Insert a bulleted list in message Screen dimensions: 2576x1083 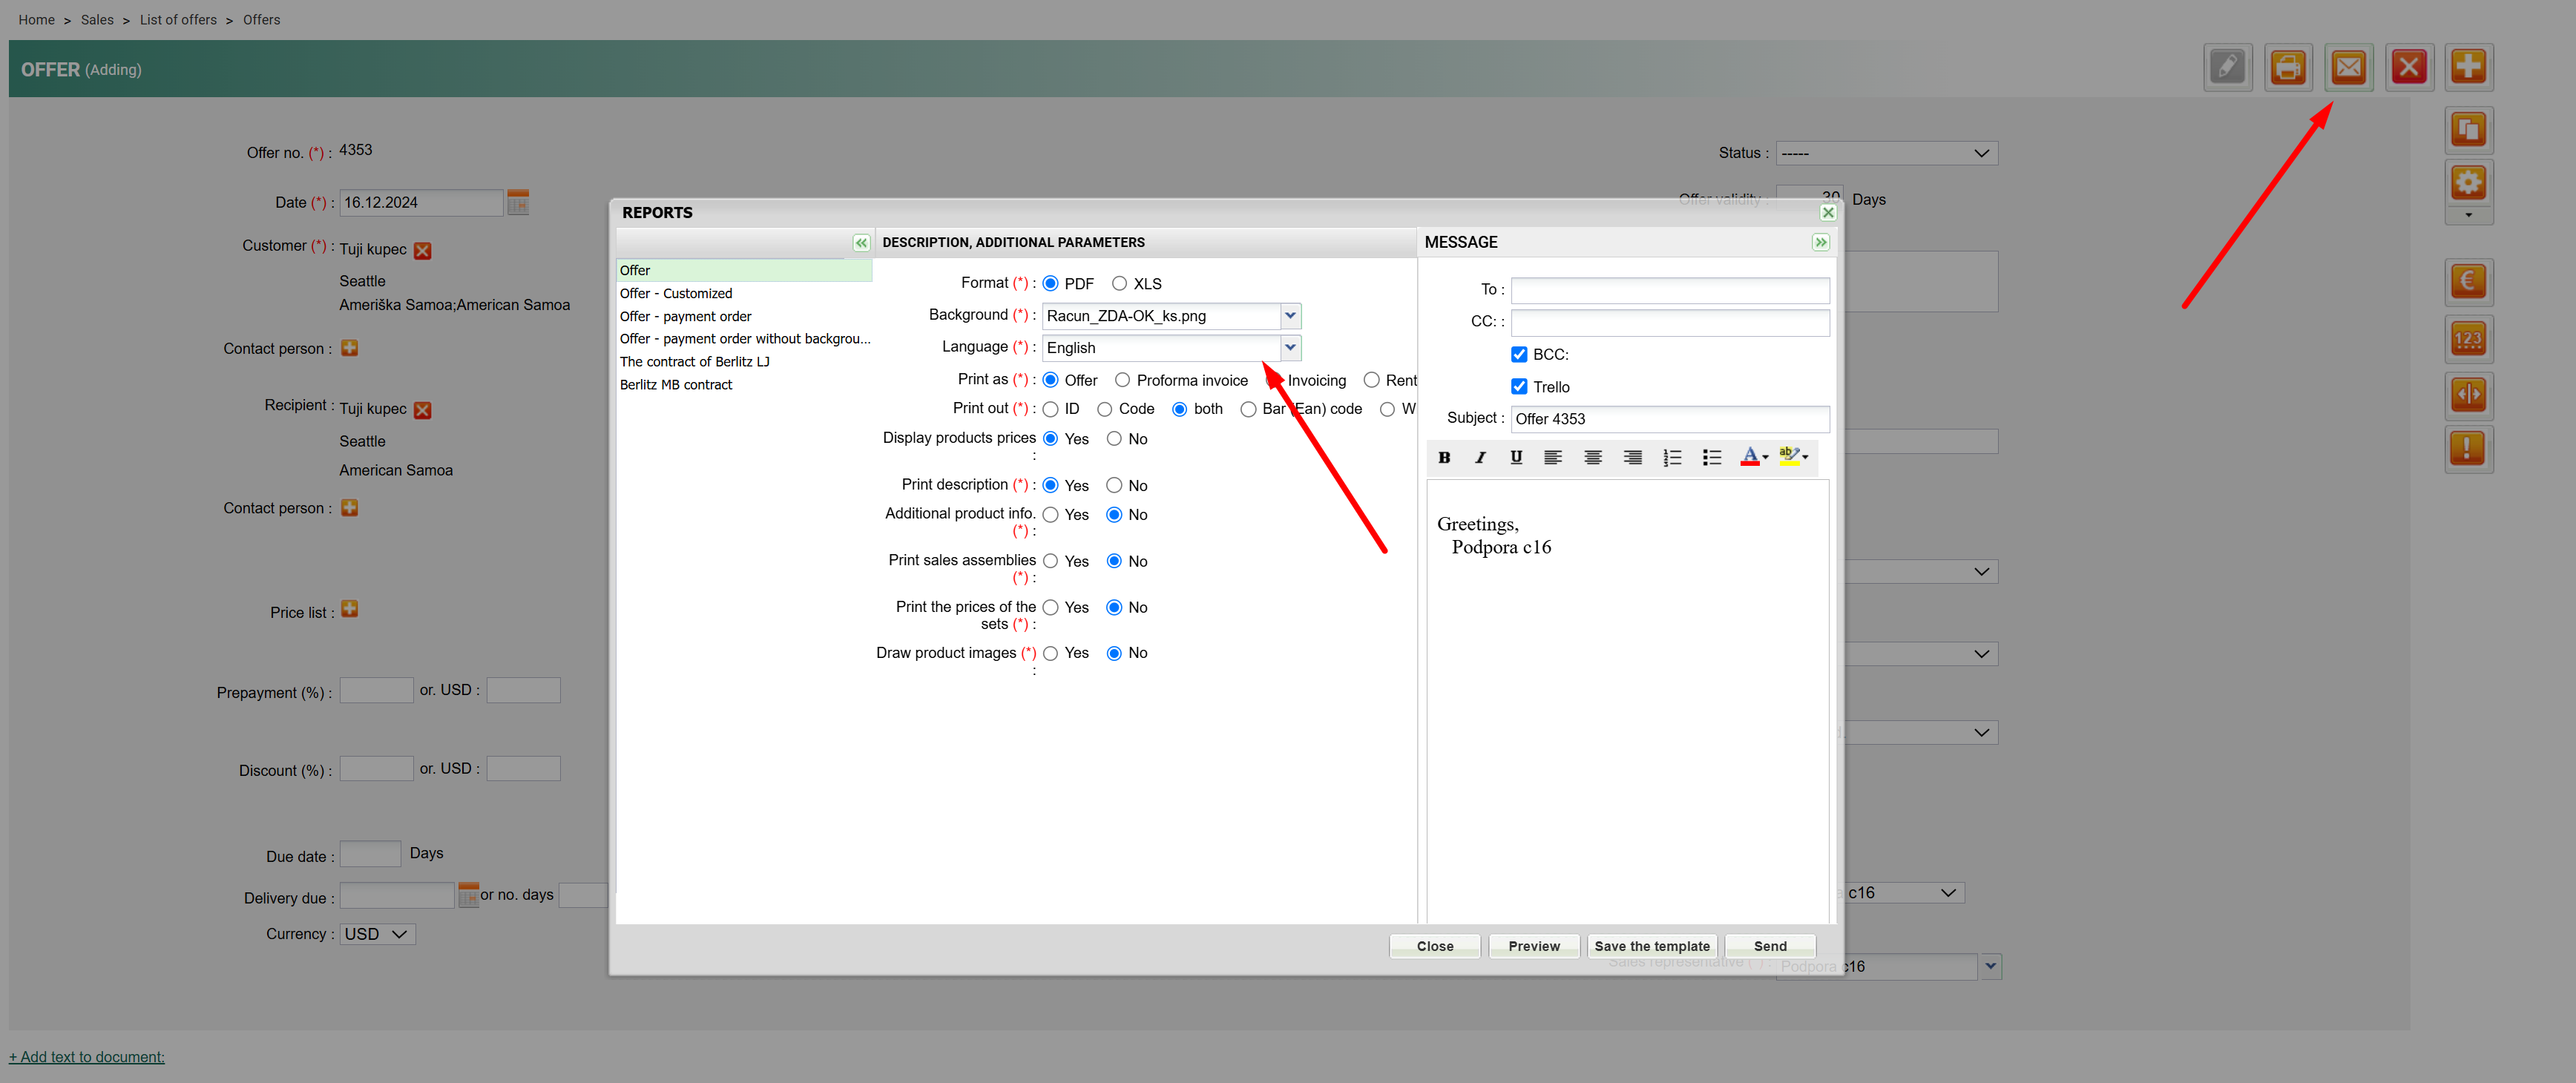pyautogui.click(x=1711, y=457)
